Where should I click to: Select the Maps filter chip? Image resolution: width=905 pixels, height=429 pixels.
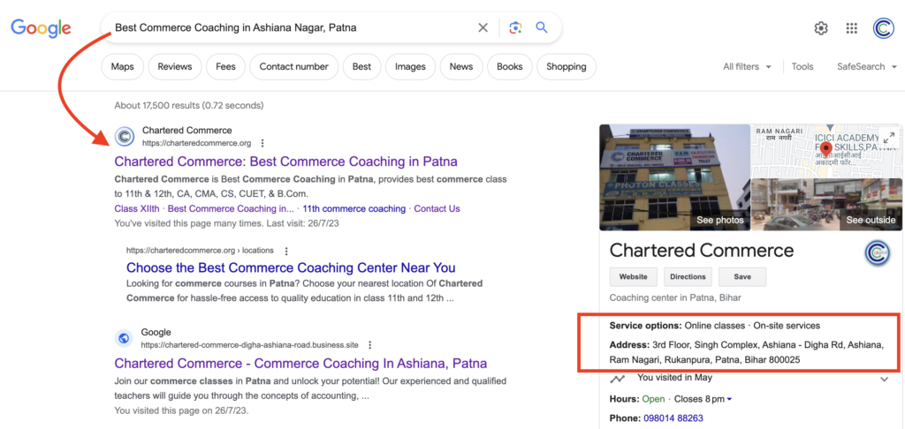(122, 66)
